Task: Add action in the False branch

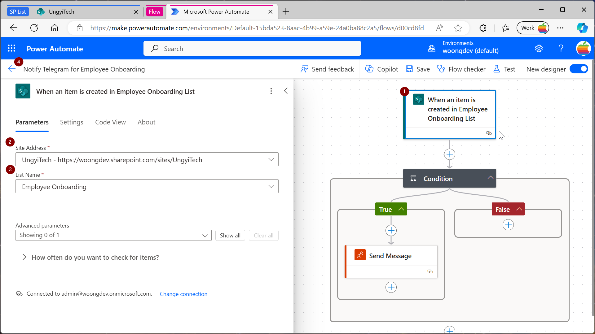Action: tap(508, 225)
